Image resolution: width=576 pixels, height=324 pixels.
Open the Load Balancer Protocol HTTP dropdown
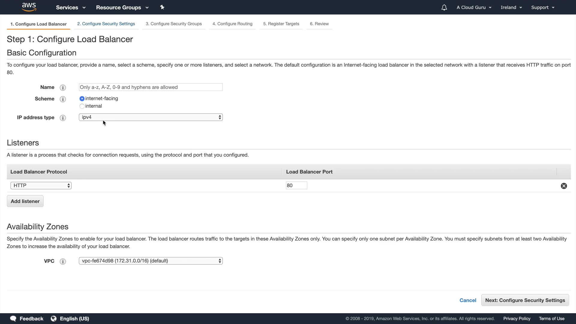(41, 186)
